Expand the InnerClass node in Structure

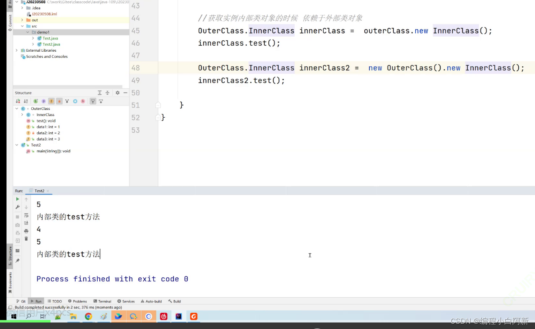22,115
